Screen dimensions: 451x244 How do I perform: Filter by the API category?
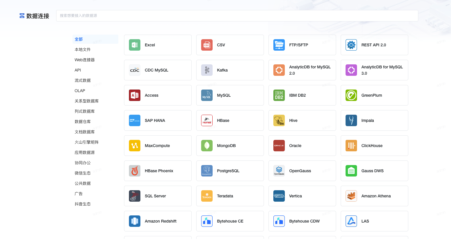95,70
